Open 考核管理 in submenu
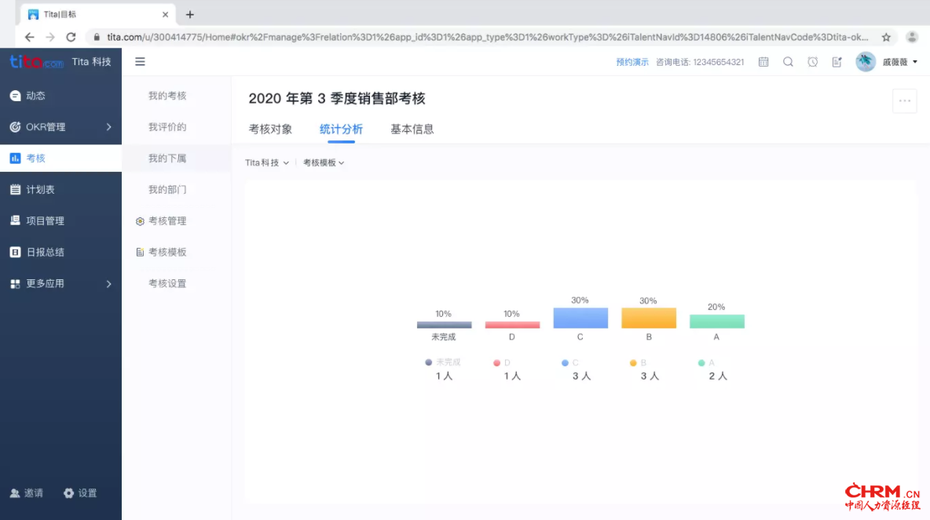Image resolution: width=930 pixels, height=520 pixels. (x=167, y=221)
